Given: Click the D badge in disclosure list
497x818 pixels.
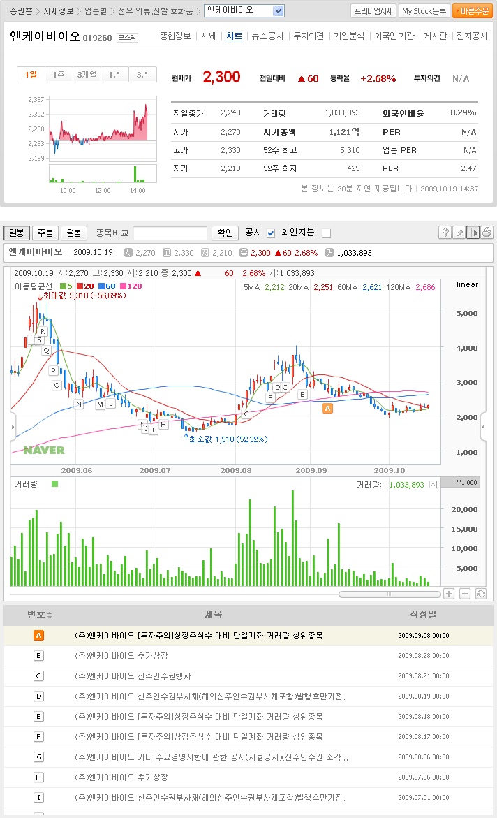Looking at the screenshot, I should 38,696.
